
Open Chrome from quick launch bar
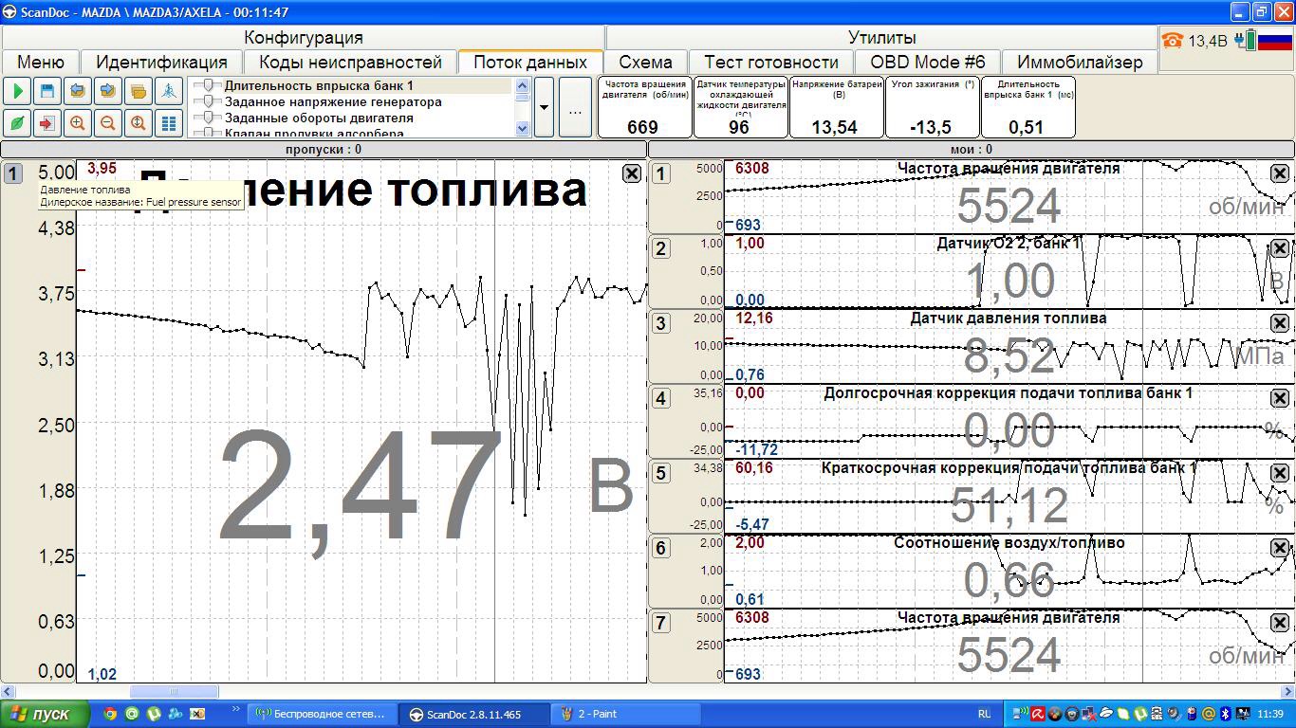point(111,714)
